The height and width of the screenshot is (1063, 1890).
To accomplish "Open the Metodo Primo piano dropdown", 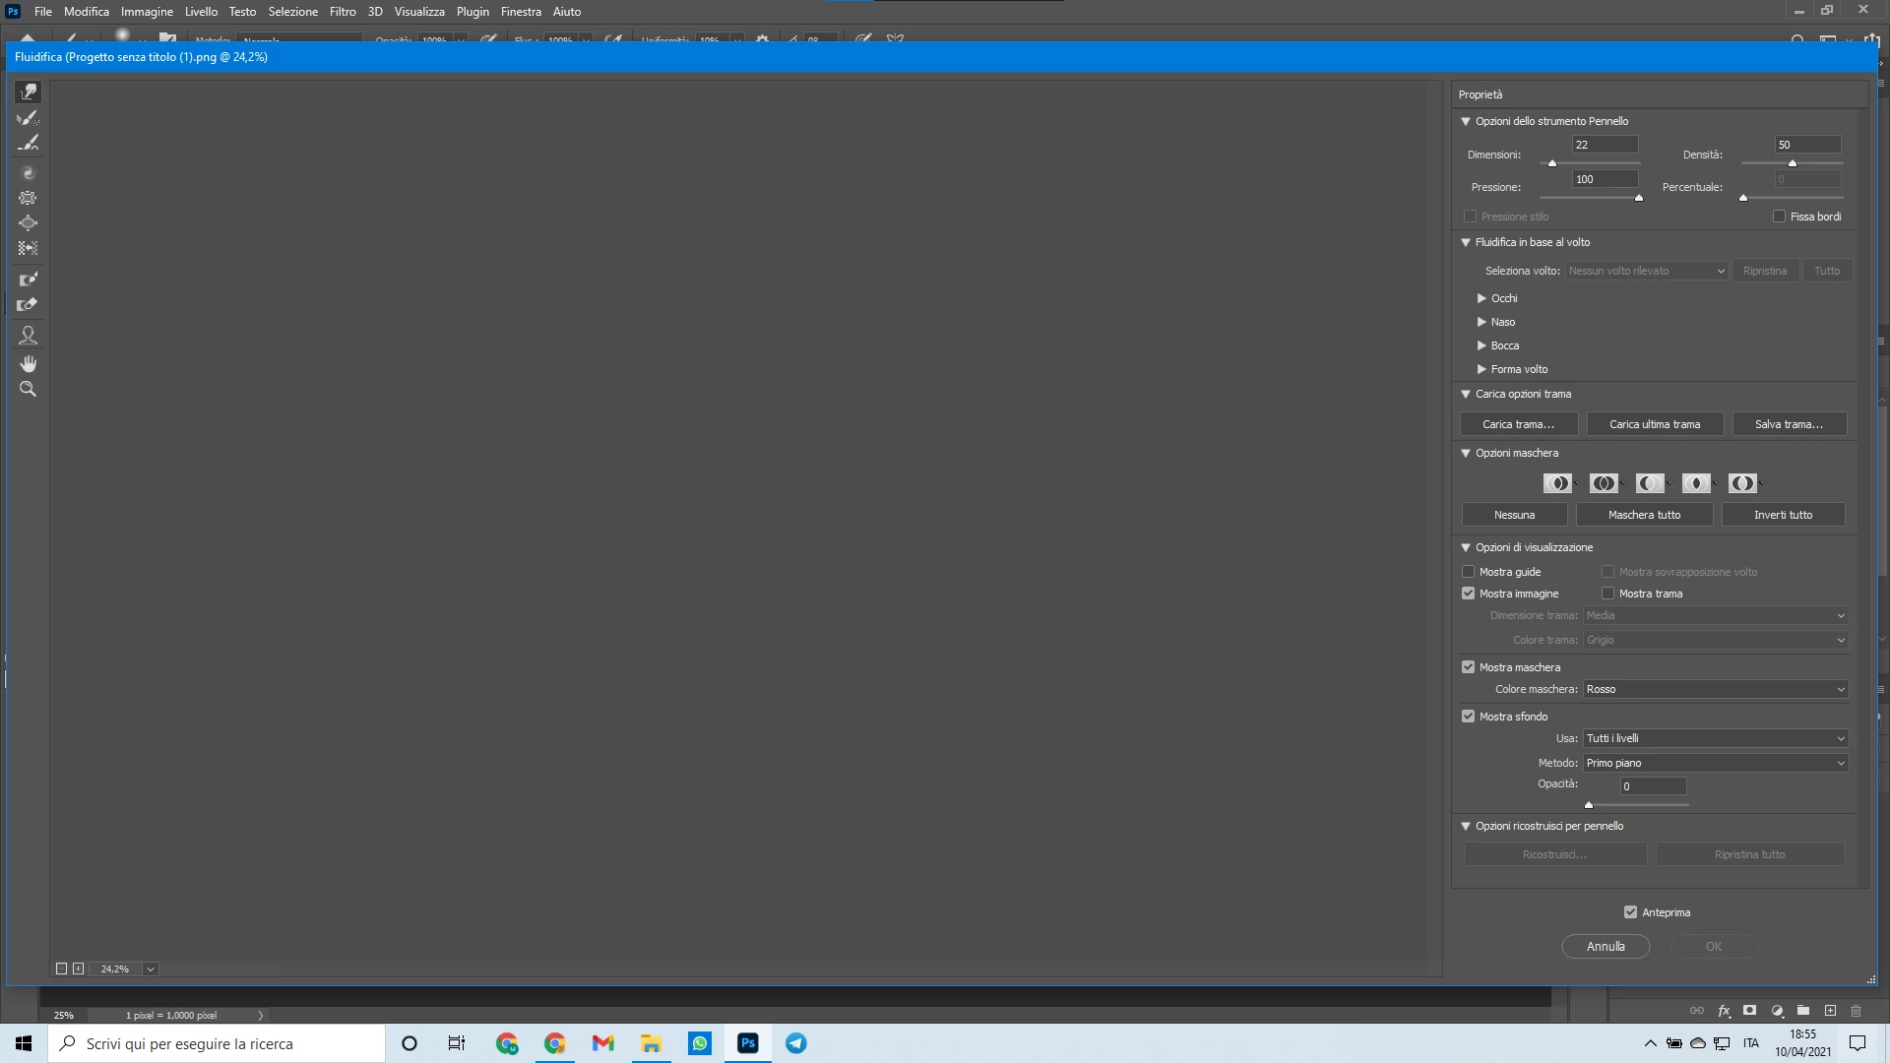I will [x=1715, y=763].
